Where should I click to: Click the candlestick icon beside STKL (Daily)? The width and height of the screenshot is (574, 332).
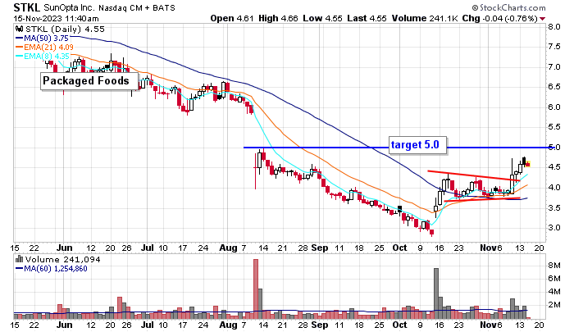(19, 29)
